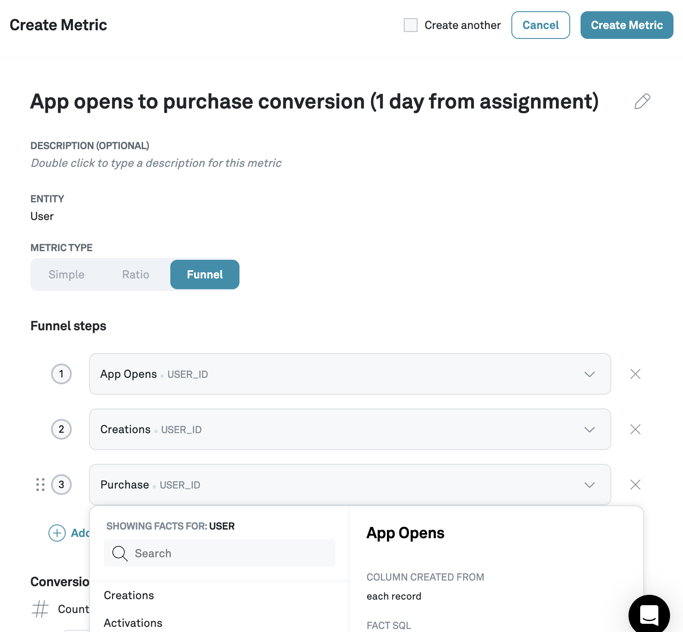683x632 pixels.
Task: Click the plus icon to add step
Action: 57,533
